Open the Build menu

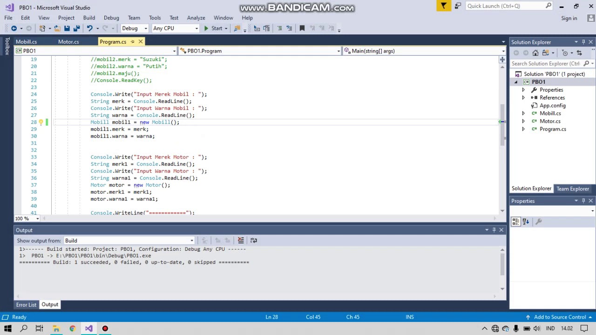pyautogui.click(x=89, y=18)
